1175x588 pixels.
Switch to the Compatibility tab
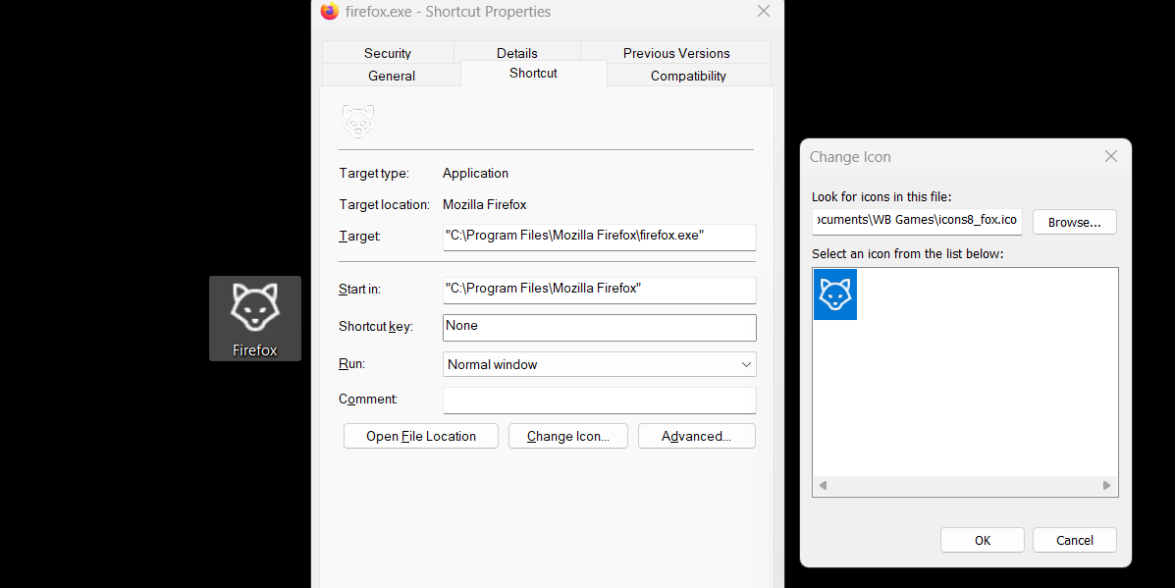click(x=688, y=76)
